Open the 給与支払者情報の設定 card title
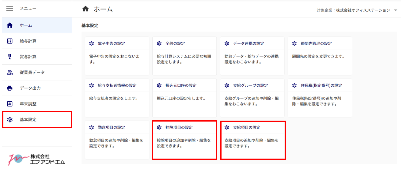Image resolution: width=402 pixels, height=169 pixels. (117, 85)
